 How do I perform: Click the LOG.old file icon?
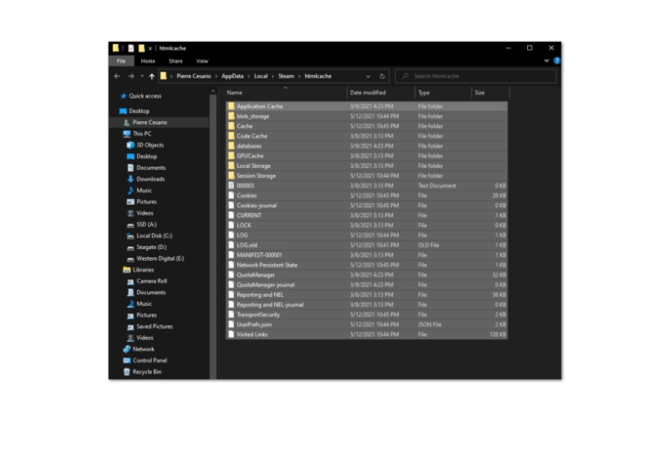pyautogui.click(x=231, y=245)
